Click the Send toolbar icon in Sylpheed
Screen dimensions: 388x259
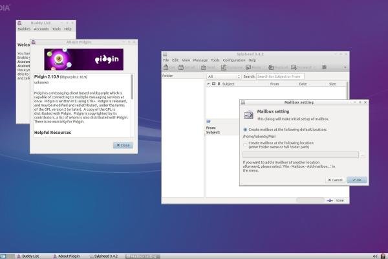[204, 67]
